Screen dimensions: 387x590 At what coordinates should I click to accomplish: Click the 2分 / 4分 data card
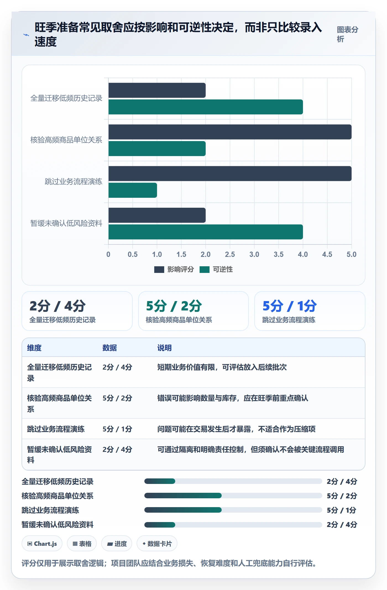tap(77, 311)
